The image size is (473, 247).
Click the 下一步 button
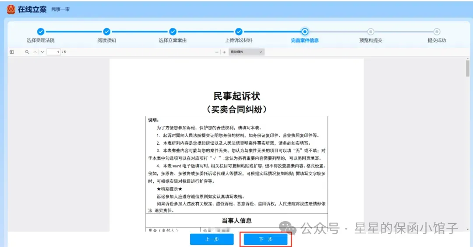tap(265, 239)
